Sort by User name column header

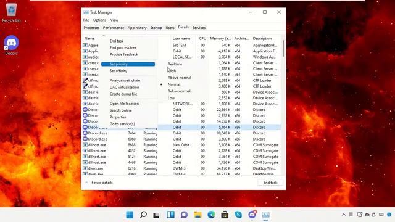tap(181, 38)
